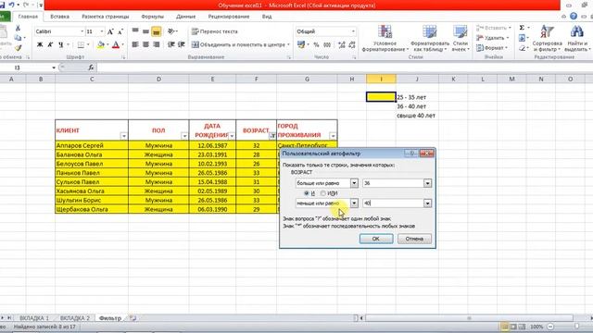Click the highlighted yellow cell I3
Screen dimensions: 593x333
381,97
